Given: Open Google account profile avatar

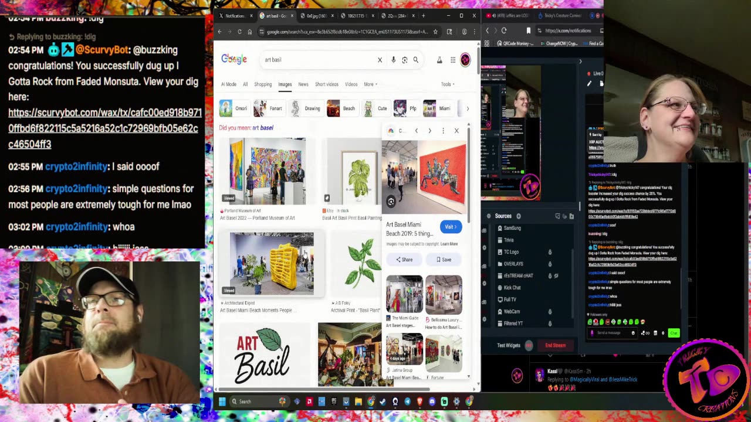Looking at the screenshot, I should pyautogui.click(x=465, y=60).
